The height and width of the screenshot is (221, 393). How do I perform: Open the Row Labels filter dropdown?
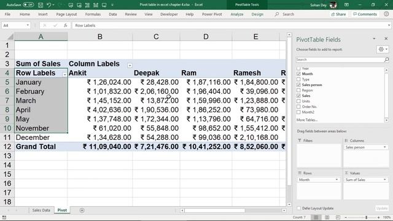[x=64, y=75]
